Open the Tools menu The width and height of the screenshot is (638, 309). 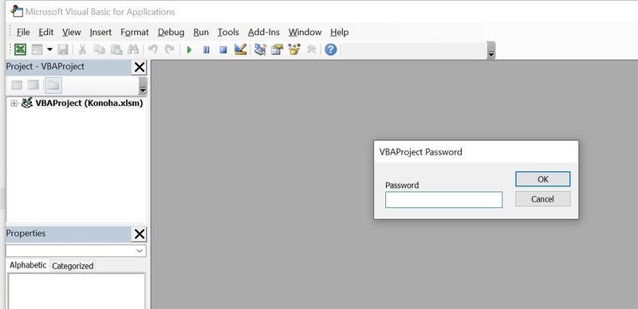point(228,32)
